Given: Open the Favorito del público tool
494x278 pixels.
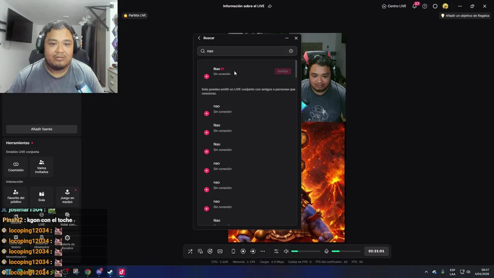Looking at the screenshot, I should point(16,197).
